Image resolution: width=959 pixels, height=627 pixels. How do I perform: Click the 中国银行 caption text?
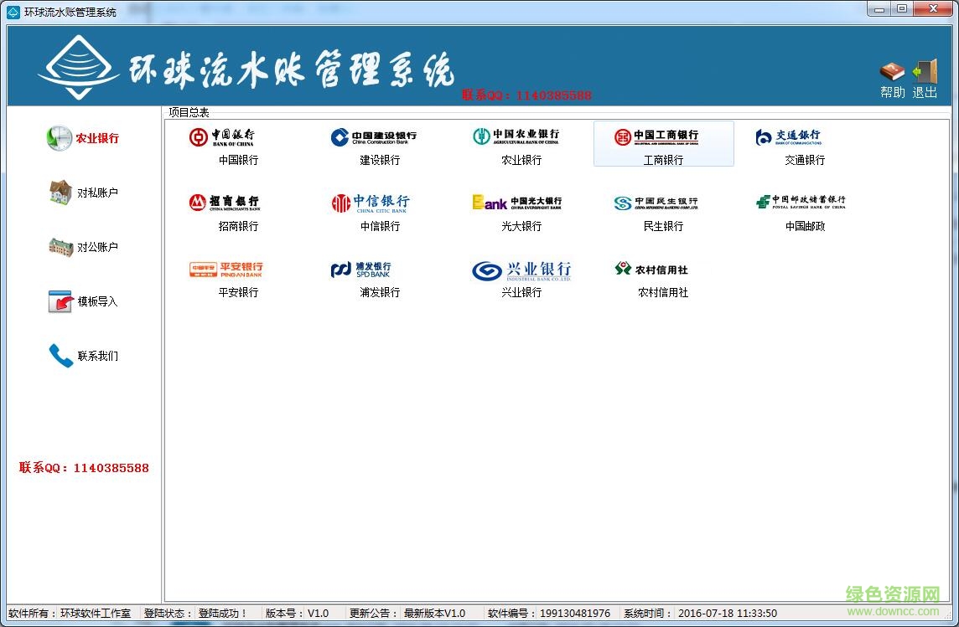point(239,160)
